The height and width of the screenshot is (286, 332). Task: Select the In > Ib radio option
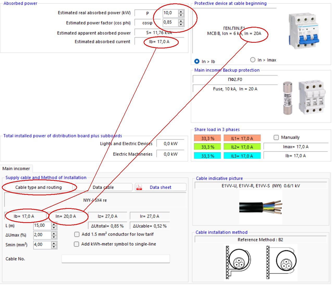pos(197,61)
